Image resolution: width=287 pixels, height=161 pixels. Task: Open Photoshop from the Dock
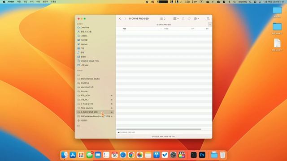(x=202, y=155)
